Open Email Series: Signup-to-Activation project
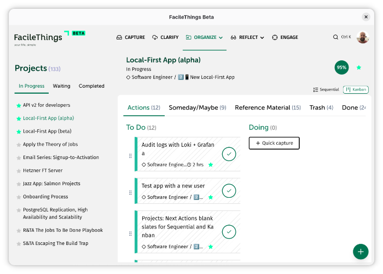This screenshot has width=383, height=274. pos(61,158)
